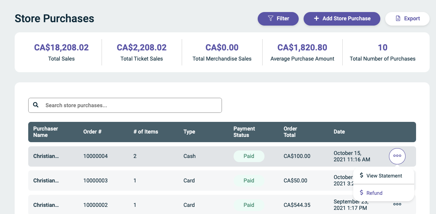Click the CA$2,208.02 Total Ticket Sales figure

coord(141,47)
